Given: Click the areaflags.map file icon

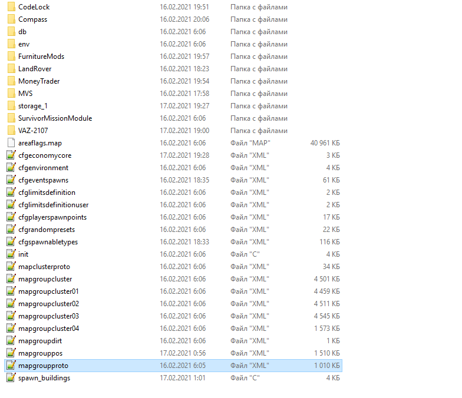Looking at the screenshot, I should 11,142.
